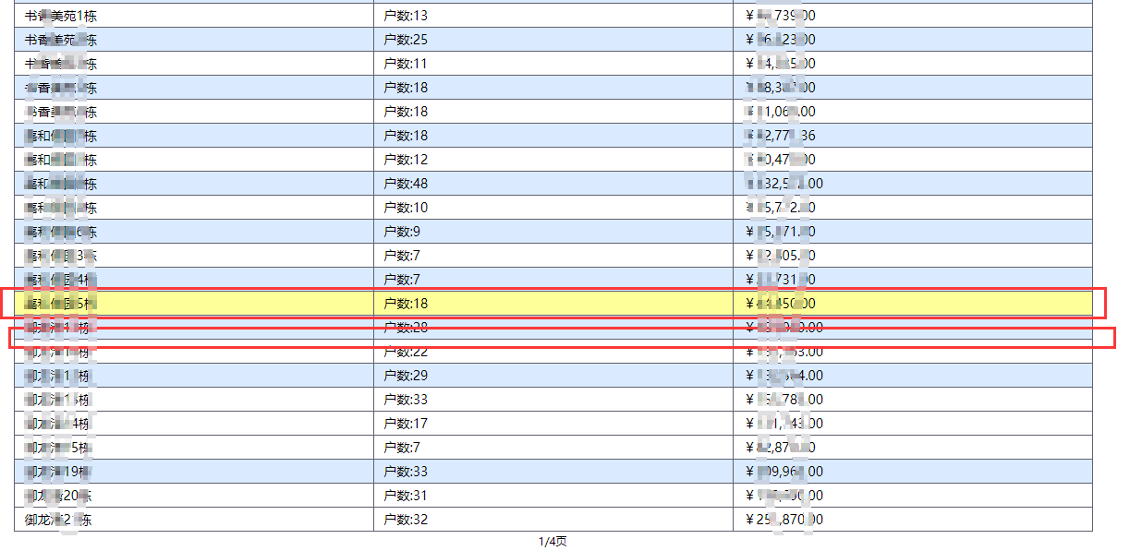1142x551 pixels.
Task: Select the amount cell in the 户数:48 row
Action: [x=913, y=184]
